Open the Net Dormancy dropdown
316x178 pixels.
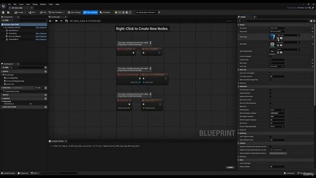pyautogui.click(x=276, y=110)
